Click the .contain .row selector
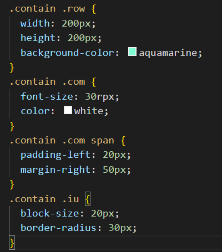 [x=47, y=9]
